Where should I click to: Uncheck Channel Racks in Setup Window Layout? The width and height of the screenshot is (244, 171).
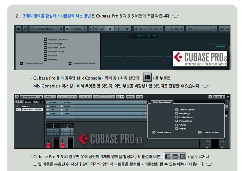177,121
